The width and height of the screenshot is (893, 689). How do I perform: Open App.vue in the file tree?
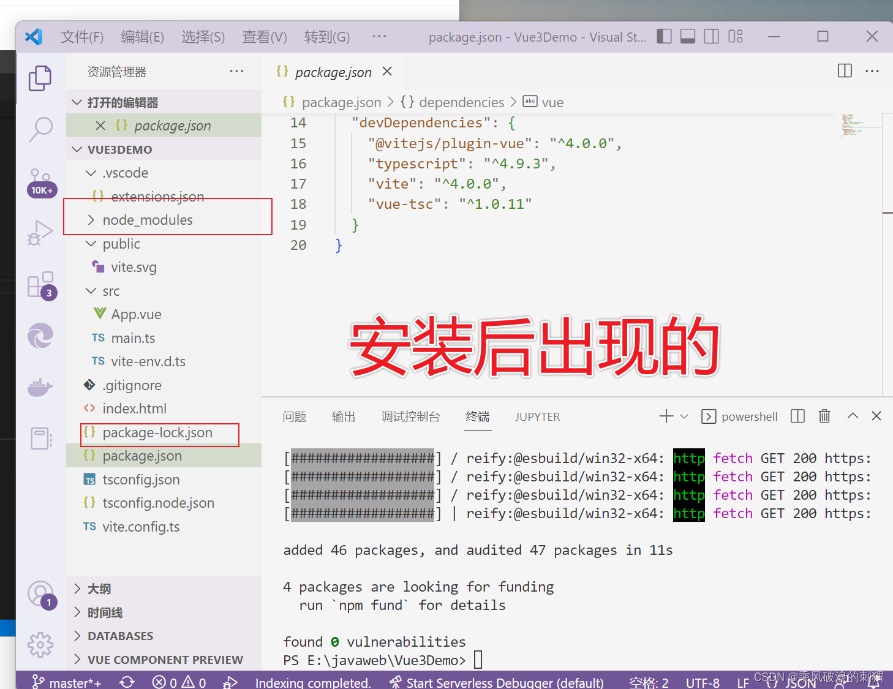(164, 314)
